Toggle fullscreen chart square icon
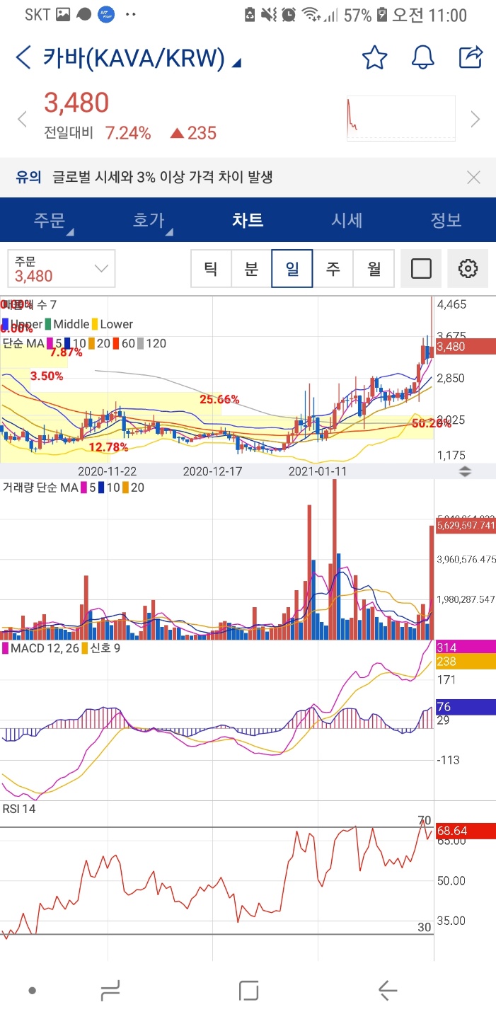The image size is (496, 1019). pos(421,269)
